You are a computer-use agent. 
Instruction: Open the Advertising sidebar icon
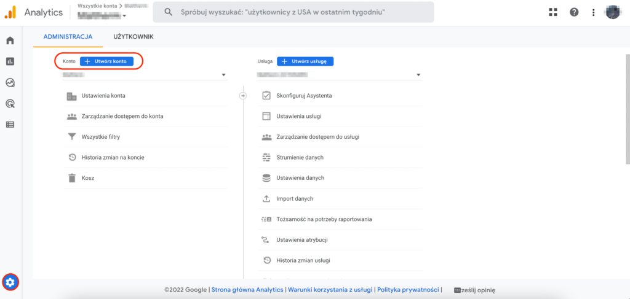(x=10, y=104)
